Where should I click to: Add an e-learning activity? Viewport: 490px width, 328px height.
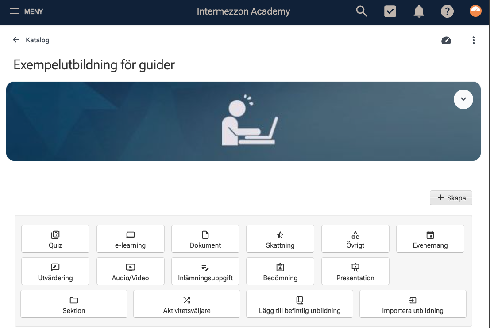pos(130,238)
